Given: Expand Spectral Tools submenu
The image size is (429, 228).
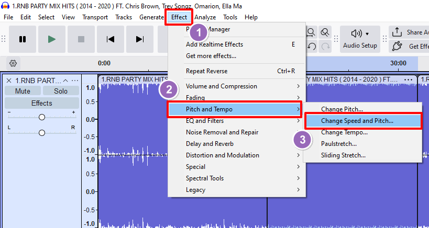Looking at the screenshot, I should [x=236, y=178].
